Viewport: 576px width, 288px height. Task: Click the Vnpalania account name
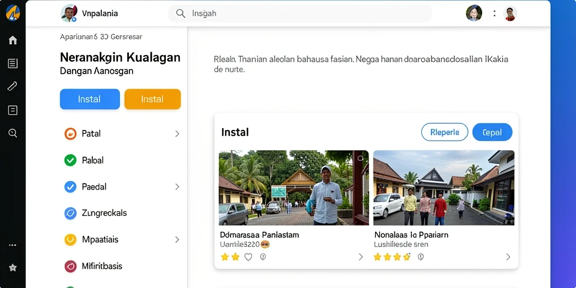[100, 13]
